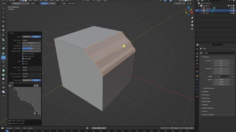This screenshot has height=132, width=236.
Task: Click the viewport zoom gizmo icon
Action: [x=192, y=18]
